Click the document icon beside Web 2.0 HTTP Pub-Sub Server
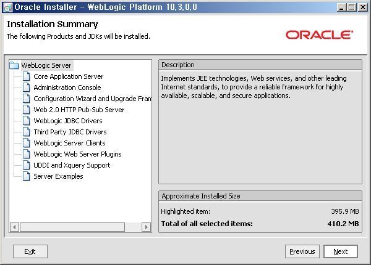This screenshot has width=371, height=265. (x=26, y=110)
